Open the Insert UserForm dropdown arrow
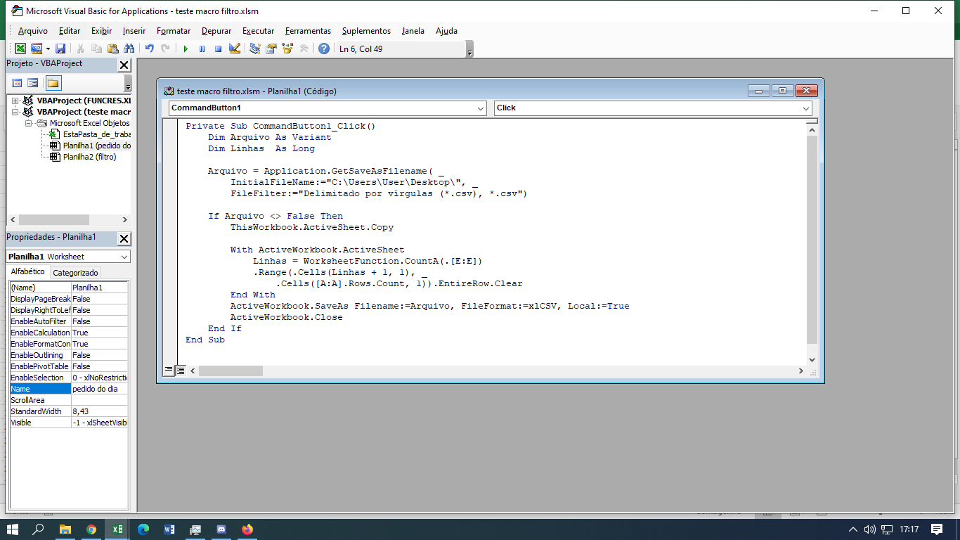This screenshot has width=960, height=540. pos(48,49)
